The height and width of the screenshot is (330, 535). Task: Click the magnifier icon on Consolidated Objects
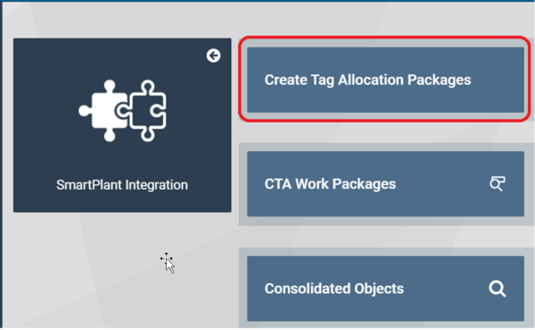pos(497,289)
